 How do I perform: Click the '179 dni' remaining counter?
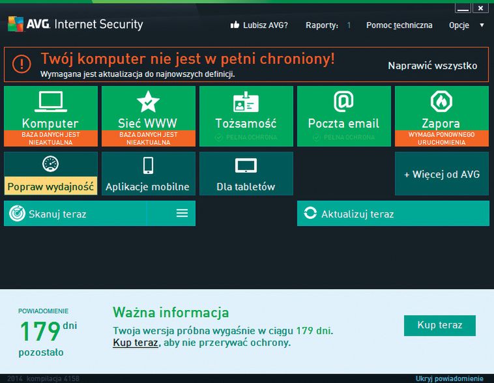click(48, 331)
